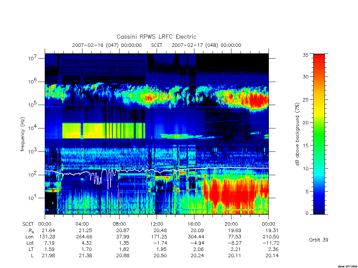Click the Lon value "304.44"
Image resolution: width=358 pixels, height=268 pixels.
(196, 237)
